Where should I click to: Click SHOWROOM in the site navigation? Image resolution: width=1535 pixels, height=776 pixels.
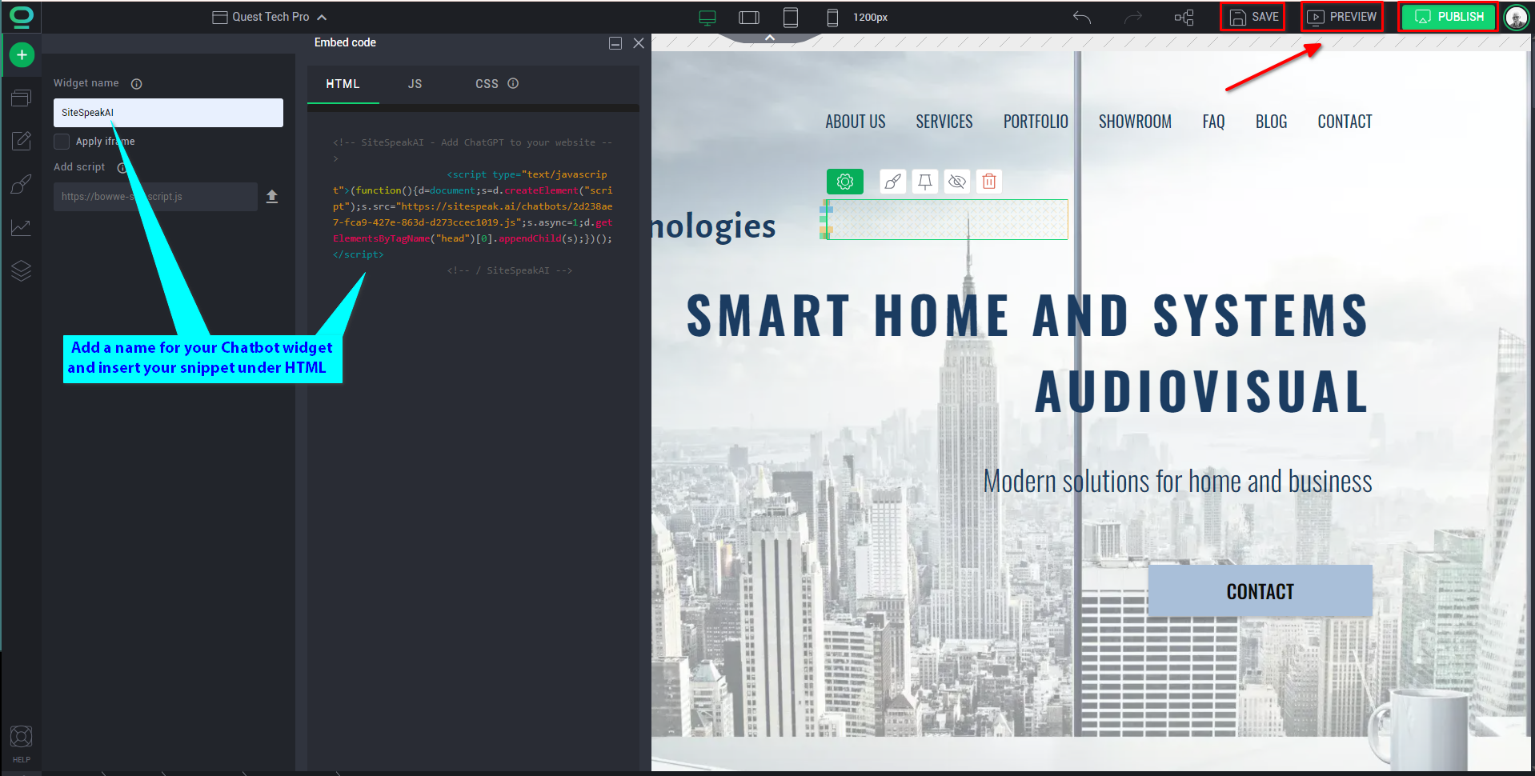point(1135,122)
